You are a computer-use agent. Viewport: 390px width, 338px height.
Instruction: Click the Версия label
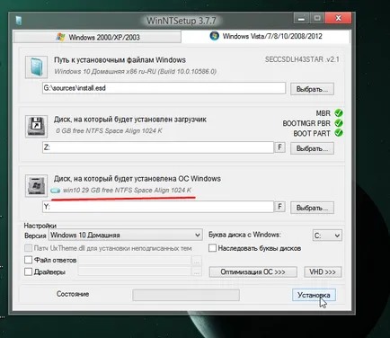pos(35,236)
